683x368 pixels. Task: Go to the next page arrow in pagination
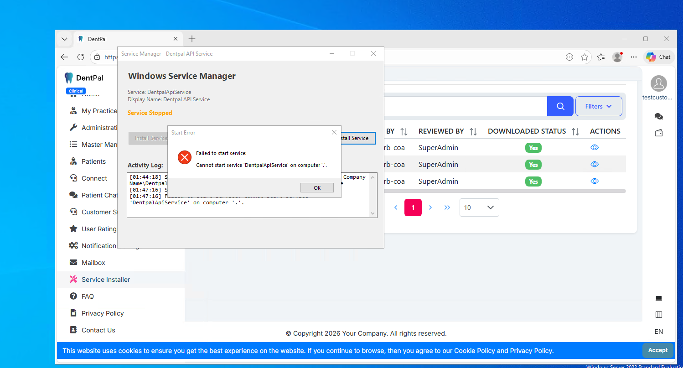[430, 207]
